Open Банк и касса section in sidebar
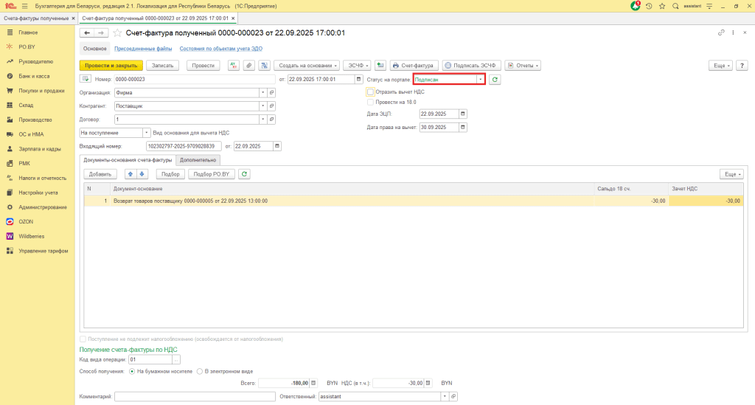This screenshot has height=405, width=755. pyautogui.click(x=34, y=76)
